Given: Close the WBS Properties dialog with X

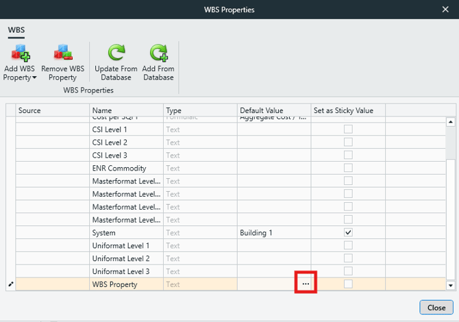Looking at the screenshot, I should [445, 10].
